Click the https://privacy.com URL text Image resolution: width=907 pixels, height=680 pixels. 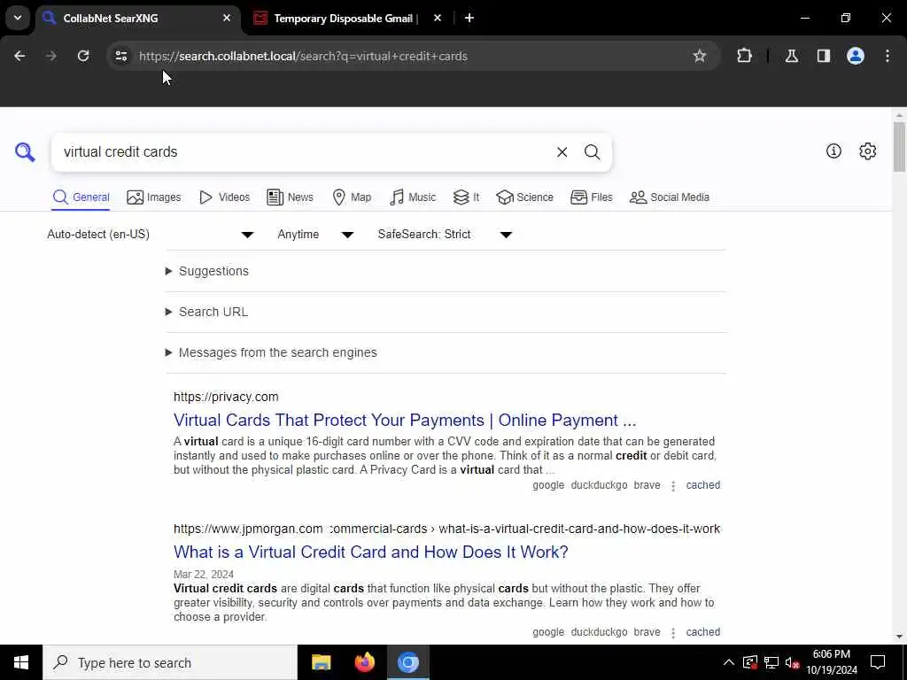coord(226,397)
